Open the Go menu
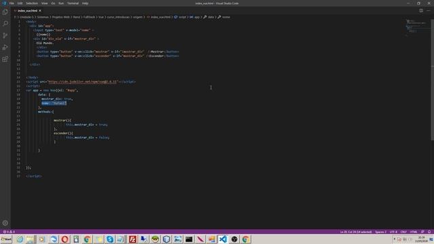The image size is (434, 244). coord(53,3)
